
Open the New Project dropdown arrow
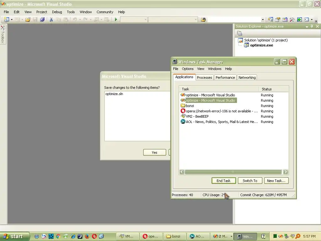tap(12, 19)
